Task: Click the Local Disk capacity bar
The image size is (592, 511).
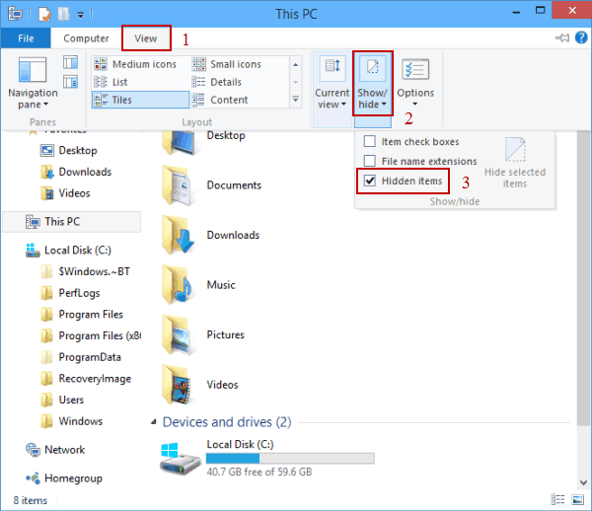Action: (x=290, y=458)
